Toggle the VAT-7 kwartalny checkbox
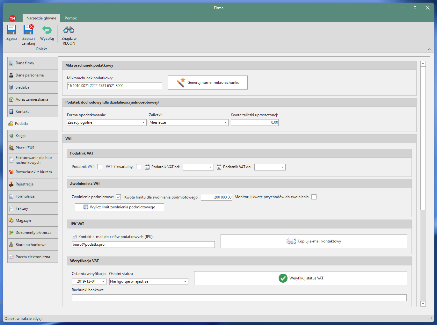 (139, 167)
